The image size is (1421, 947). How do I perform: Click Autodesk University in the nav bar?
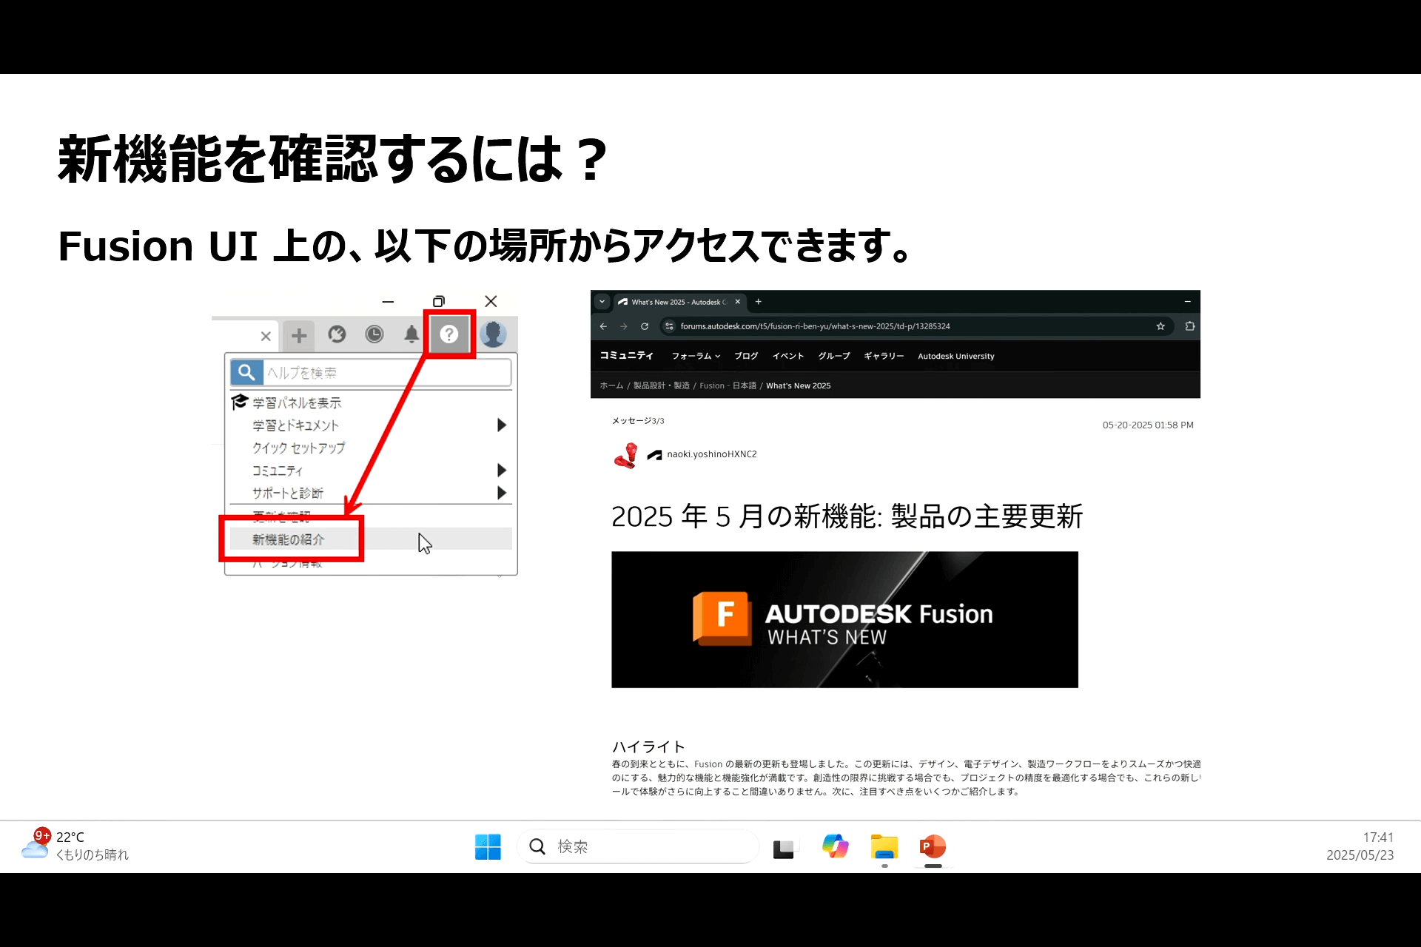pos(956,356)
